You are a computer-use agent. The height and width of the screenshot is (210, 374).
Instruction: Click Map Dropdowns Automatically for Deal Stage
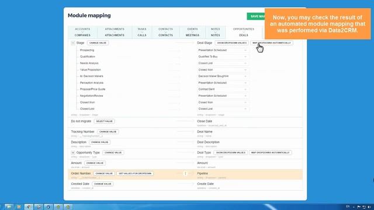coord(271,43)
